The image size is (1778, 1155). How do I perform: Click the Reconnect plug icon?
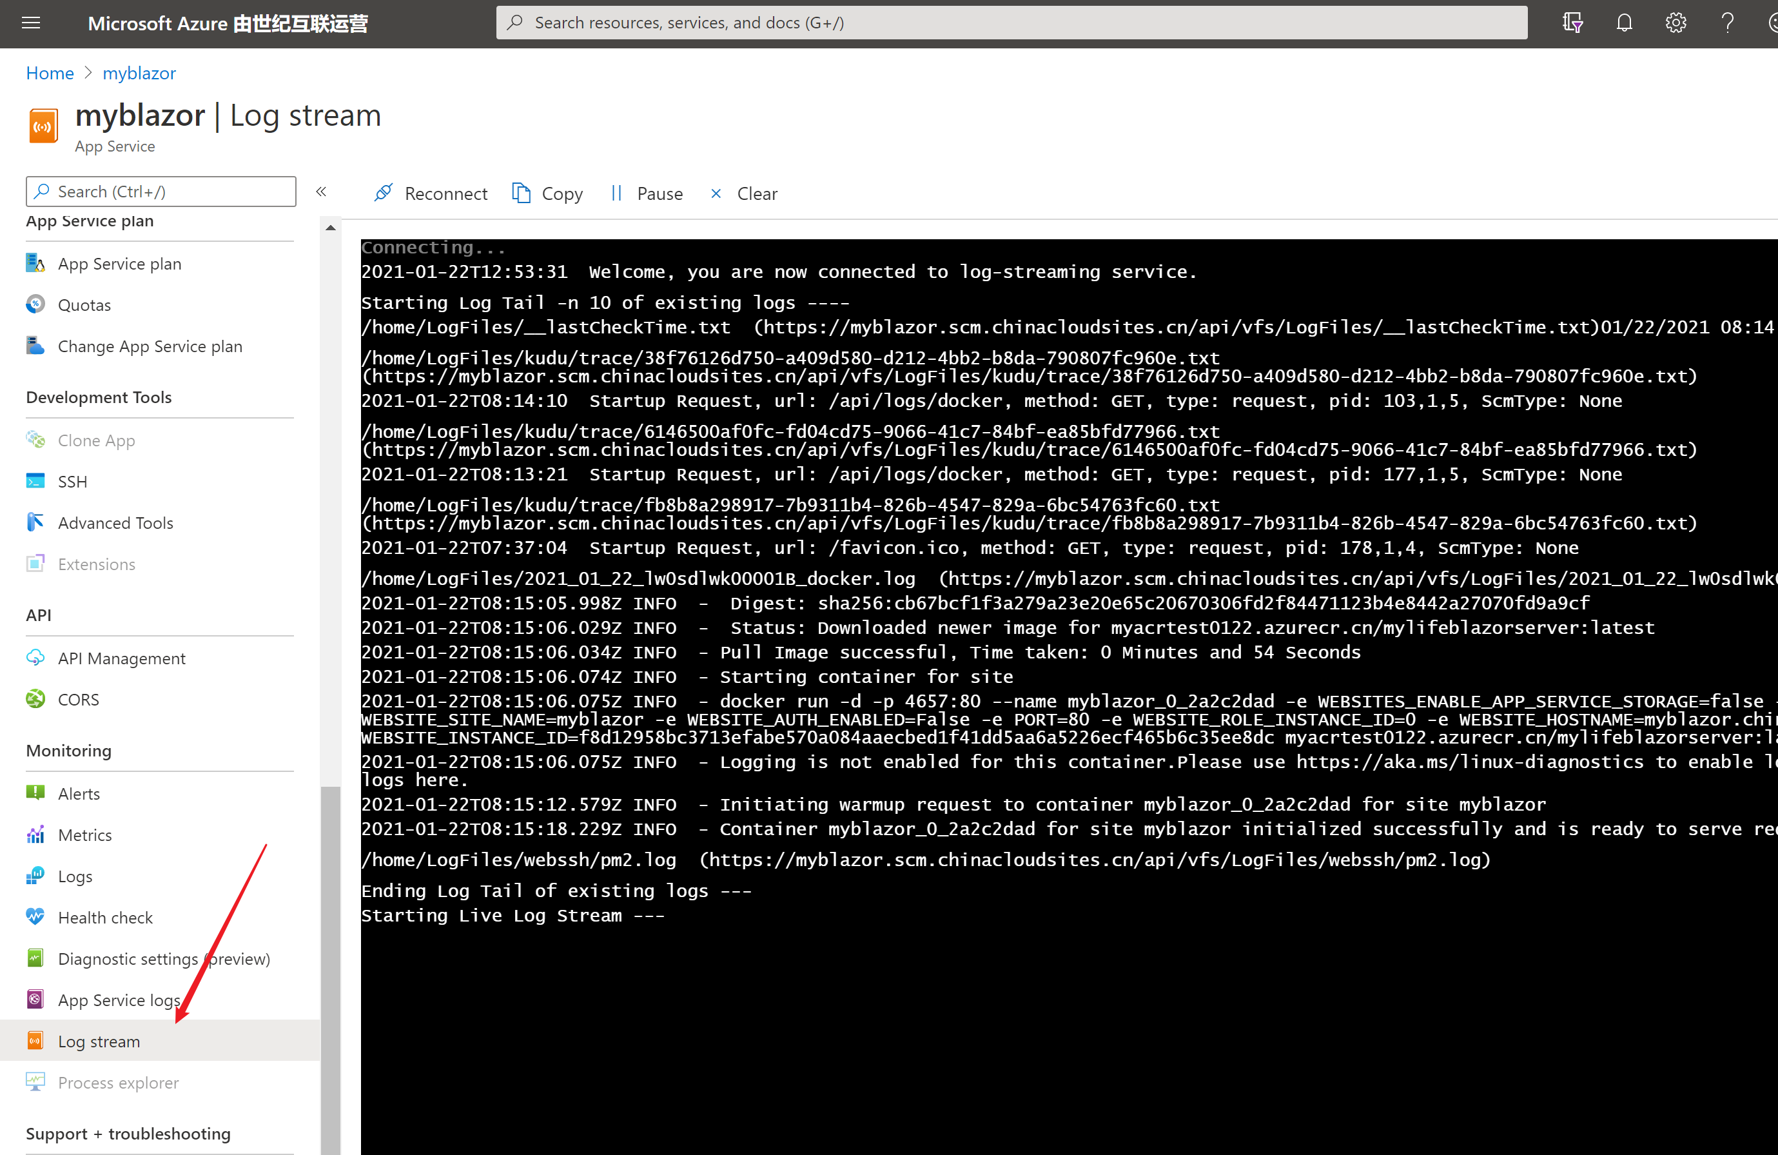point(384,193)
